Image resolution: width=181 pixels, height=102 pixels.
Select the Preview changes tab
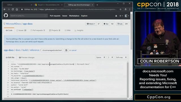[27, 58]
